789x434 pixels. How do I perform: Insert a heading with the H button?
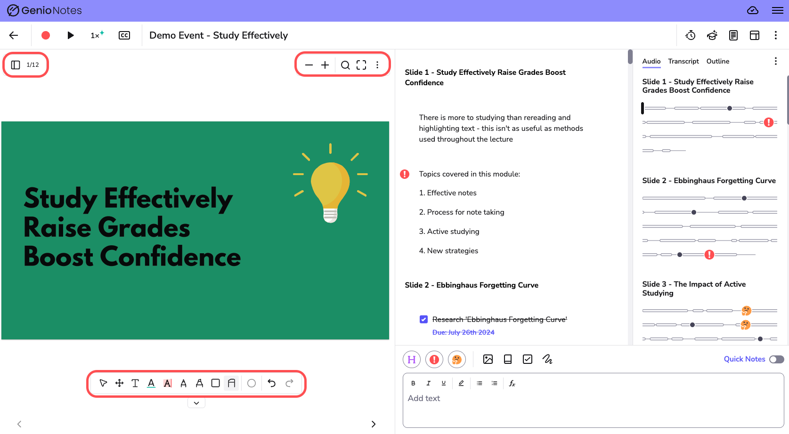coord(412,360)
